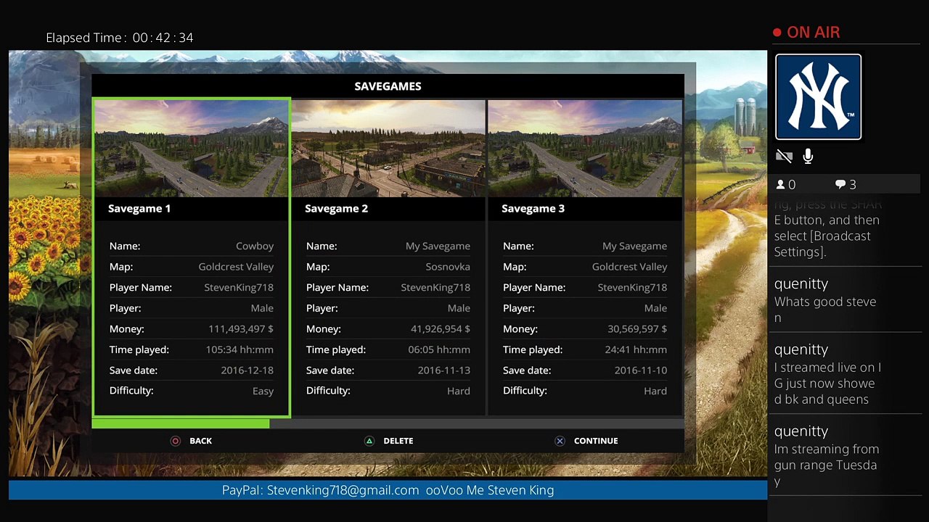Screen dimensions: 929x522
Task: Click the save date 2016-11-10
Action: pyautogui.click(x=641, y=370)
